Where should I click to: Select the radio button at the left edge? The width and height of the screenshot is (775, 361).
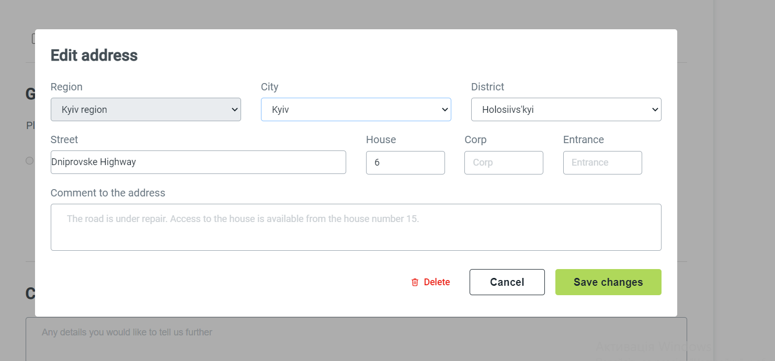[x=30, y=160]
